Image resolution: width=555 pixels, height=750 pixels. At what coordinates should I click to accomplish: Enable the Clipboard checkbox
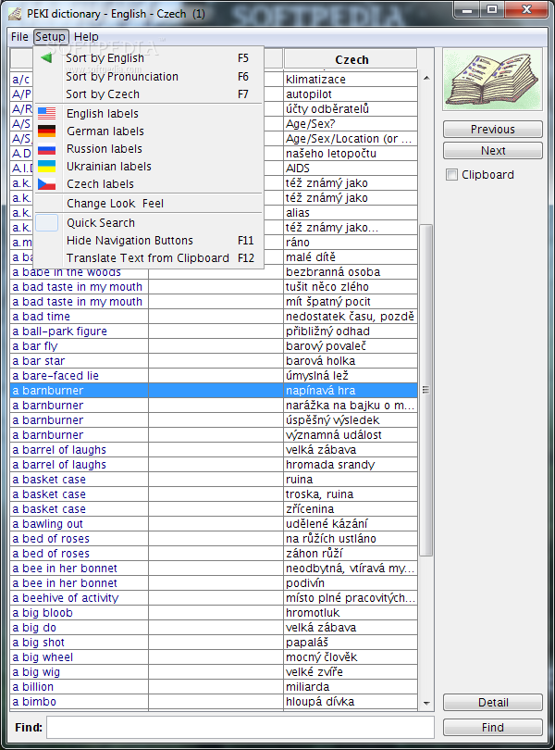(x=451, y=175)
